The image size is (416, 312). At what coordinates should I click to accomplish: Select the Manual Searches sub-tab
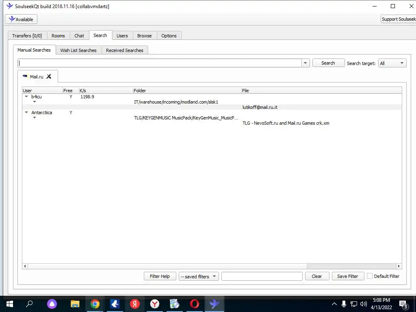pyautogui.click(x=34, y=50)
